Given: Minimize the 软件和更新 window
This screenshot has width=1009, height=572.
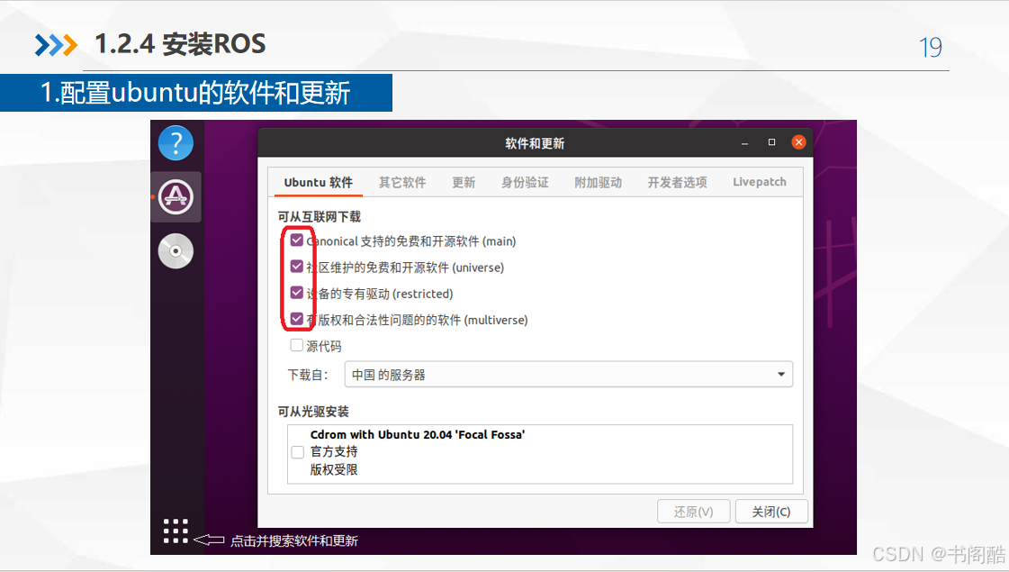Looking at the screenshot, I should tap(744, 142).
